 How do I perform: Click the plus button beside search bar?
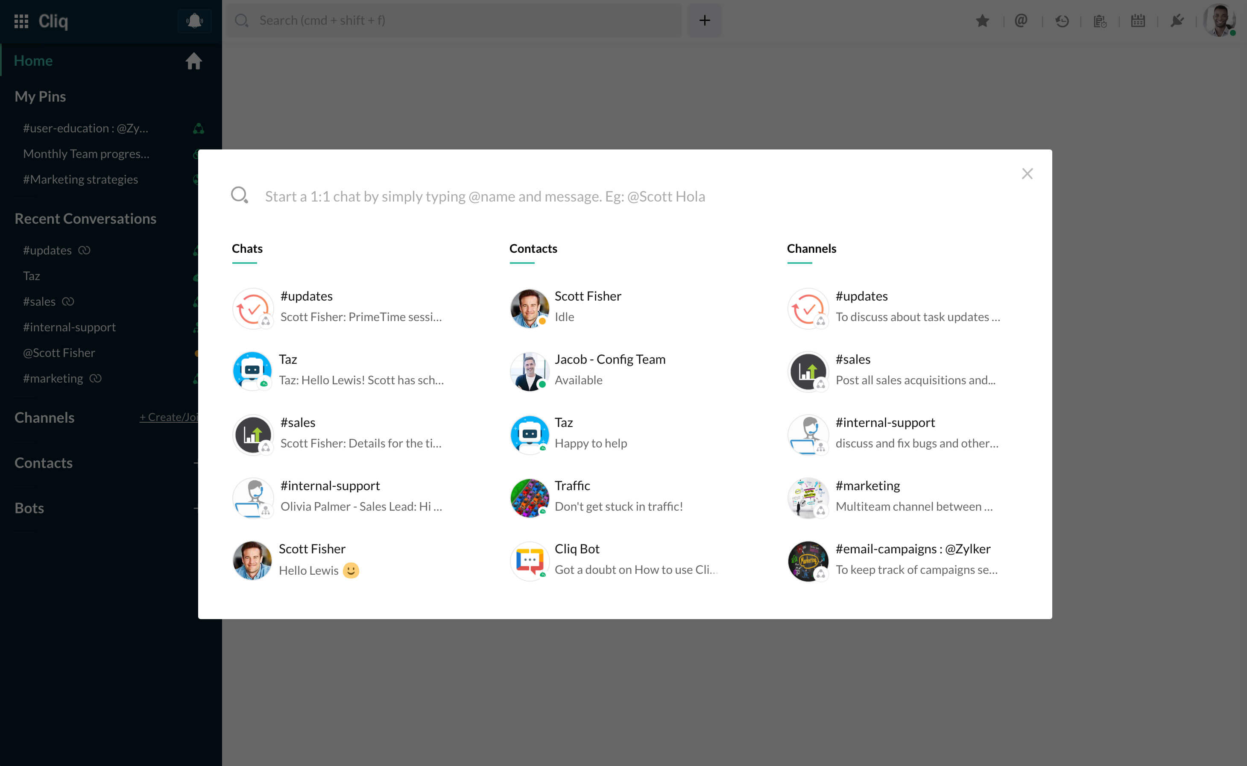tap(704, 20)
